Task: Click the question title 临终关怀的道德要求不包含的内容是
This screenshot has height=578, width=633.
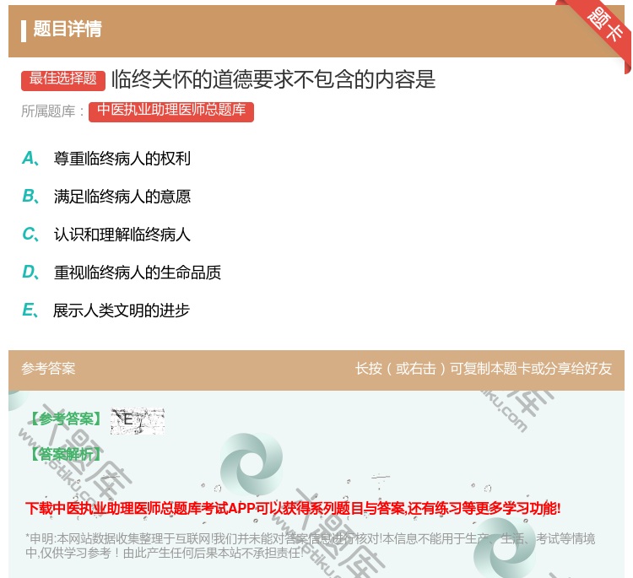Action: pyautogui.click(x=273, y=79)
